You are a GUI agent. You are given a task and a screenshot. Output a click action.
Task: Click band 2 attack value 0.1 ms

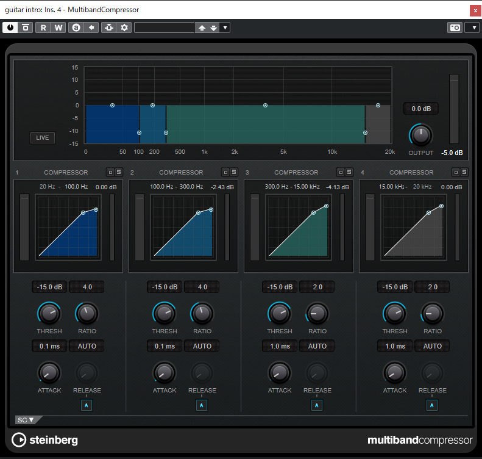click(165, 346)
